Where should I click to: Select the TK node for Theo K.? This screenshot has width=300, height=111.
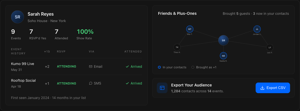click(x=177, y=47)
